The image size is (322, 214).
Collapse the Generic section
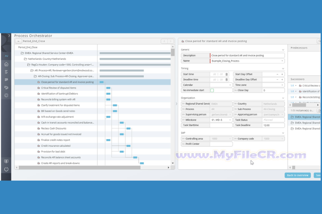(283, 50)
